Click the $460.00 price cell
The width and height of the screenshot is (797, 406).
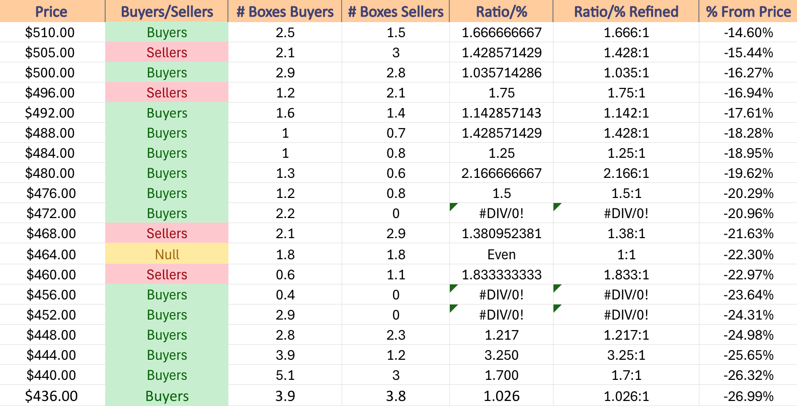[x=52, y=274]
